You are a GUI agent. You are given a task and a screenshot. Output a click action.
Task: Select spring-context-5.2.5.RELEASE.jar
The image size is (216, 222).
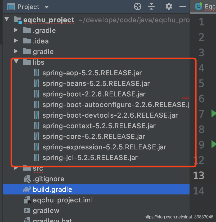pos(99,126)
